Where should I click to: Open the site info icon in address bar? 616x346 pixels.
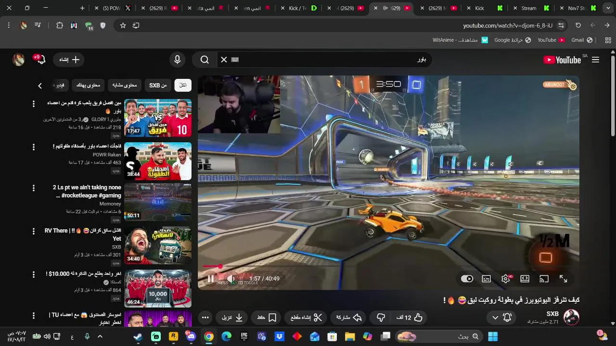[x=562, y=25]
